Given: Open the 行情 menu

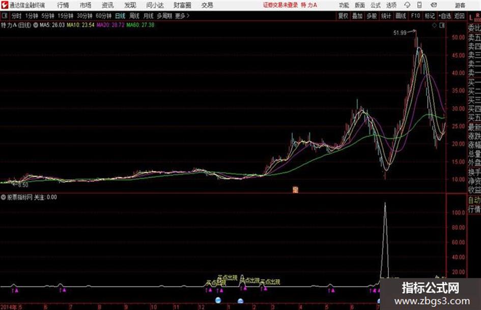Looking at the screenshot, I should click(63, 5).
